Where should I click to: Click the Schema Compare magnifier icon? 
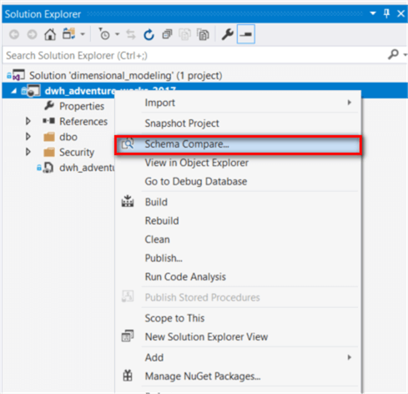pyautogui.click(x=128, y=144)
